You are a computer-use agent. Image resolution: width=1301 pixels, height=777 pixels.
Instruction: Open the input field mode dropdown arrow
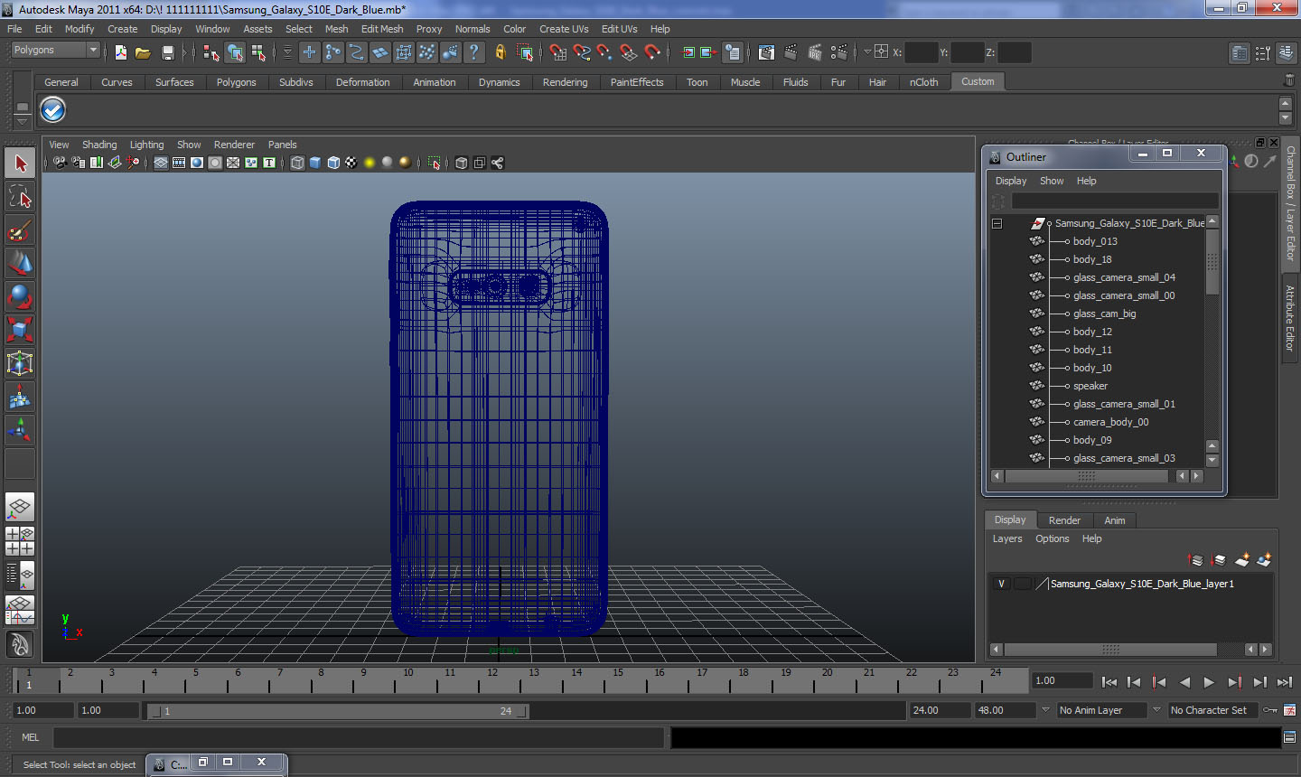coord(867,52)
